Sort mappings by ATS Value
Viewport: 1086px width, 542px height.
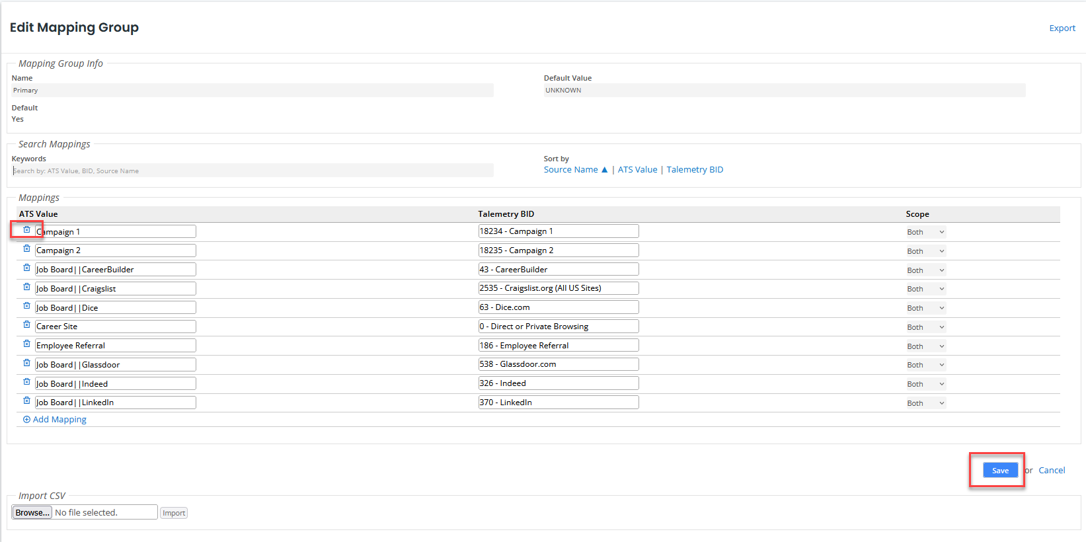click(637, 170)
